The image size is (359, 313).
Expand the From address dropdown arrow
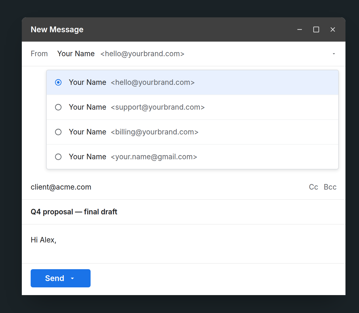tap(334, 54)
